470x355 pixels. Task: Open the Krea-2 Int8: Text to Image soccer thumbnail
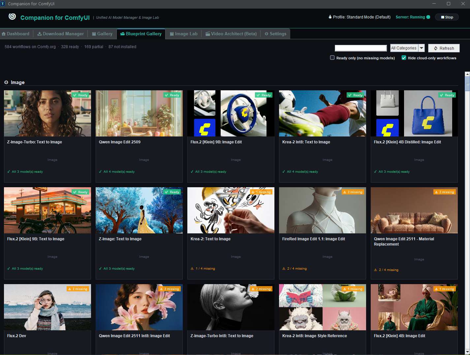323,113
